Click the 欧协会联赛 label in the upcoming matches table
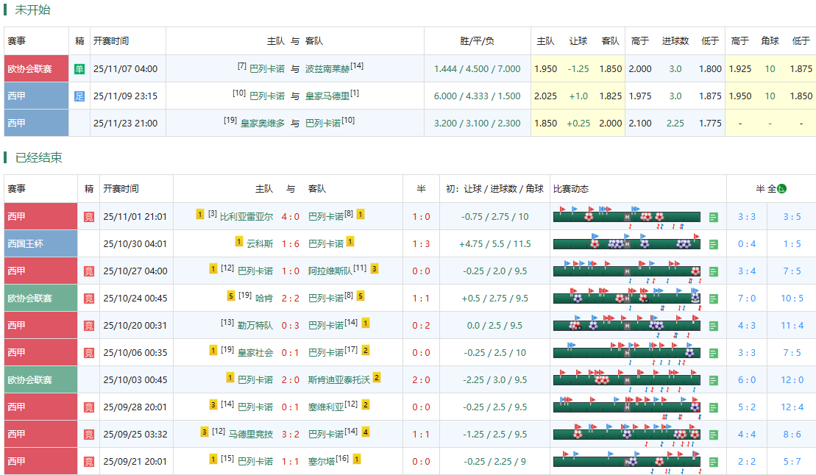 pyautogui.click(x=30, y=69)
